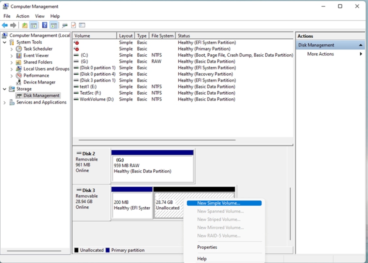368x263 pixels.
Task: Expand the Shared Folders node
Action: [11, 62]
